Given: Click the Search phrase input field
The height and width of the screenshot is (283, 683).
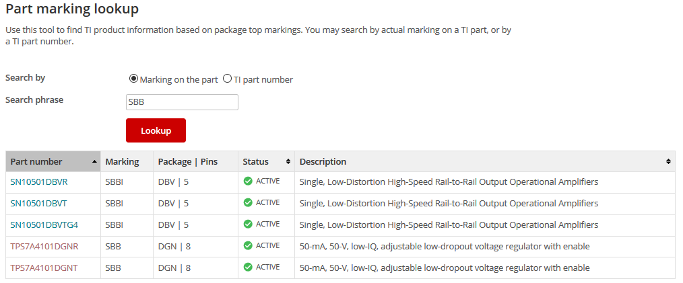Looking at the screenshot, I should (x=182, y=102).
